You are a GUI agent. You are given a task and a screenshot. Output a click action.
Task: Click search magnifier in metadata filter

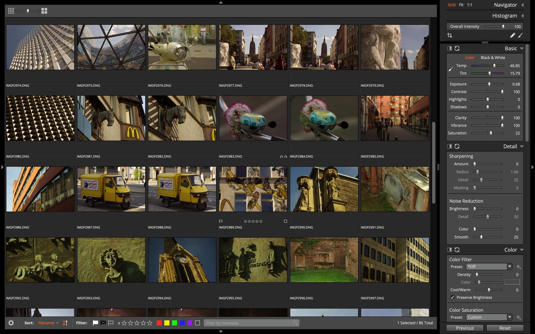pyautogui.click(x=295, y=323)
